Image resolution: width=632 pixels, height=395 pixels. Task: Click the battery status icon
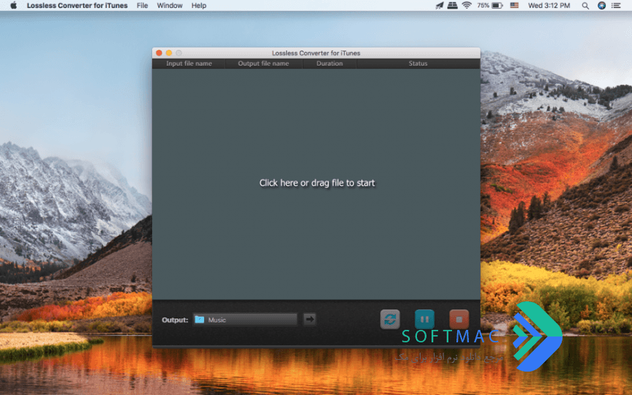pyautogui.click(x=497, y=5)
